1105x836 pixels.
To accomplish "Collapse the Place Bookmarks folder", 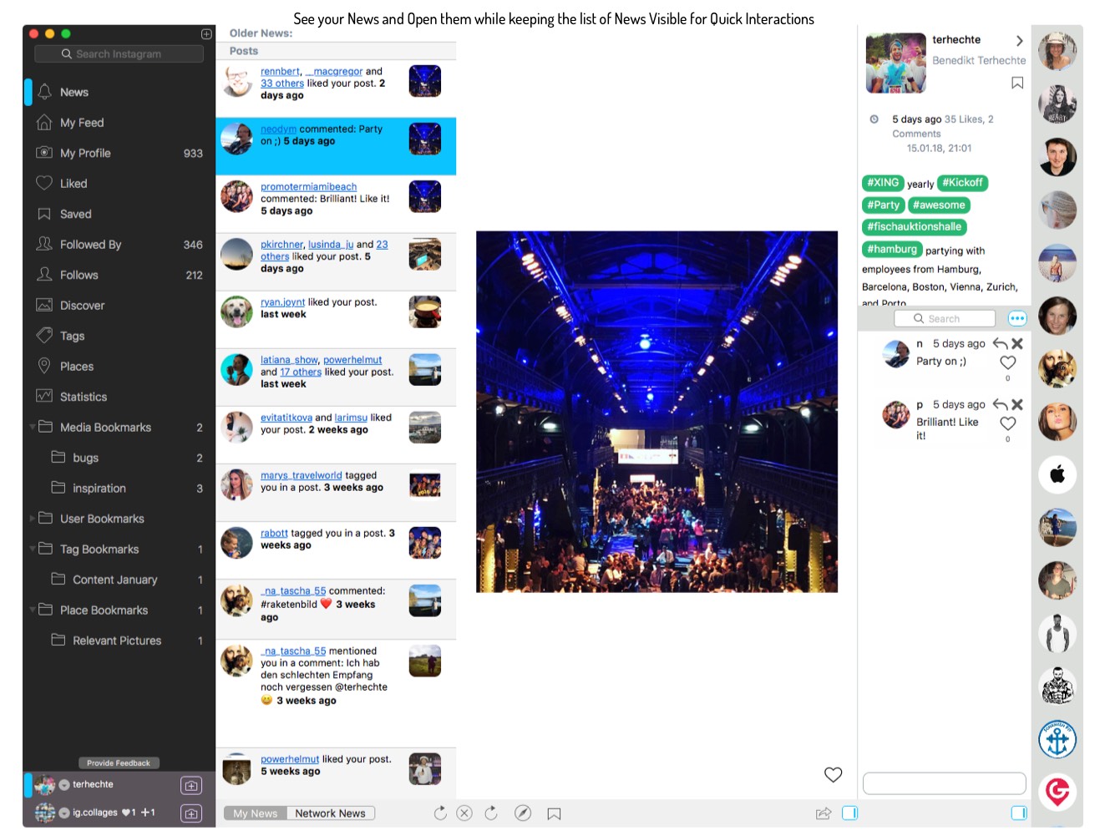I will click(x=33, y=610).
